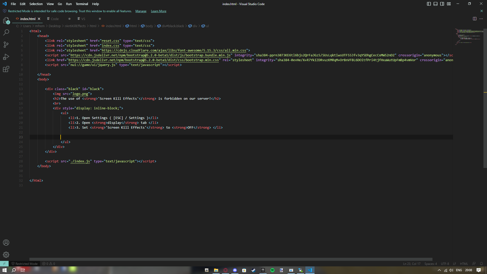
Task: Open the Terminal menu
Action: click(x=82, y=4)
